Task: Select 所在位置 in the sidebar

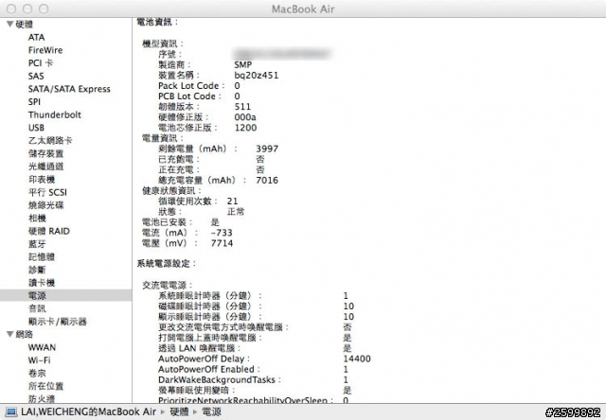Action: tap(45, 386)
